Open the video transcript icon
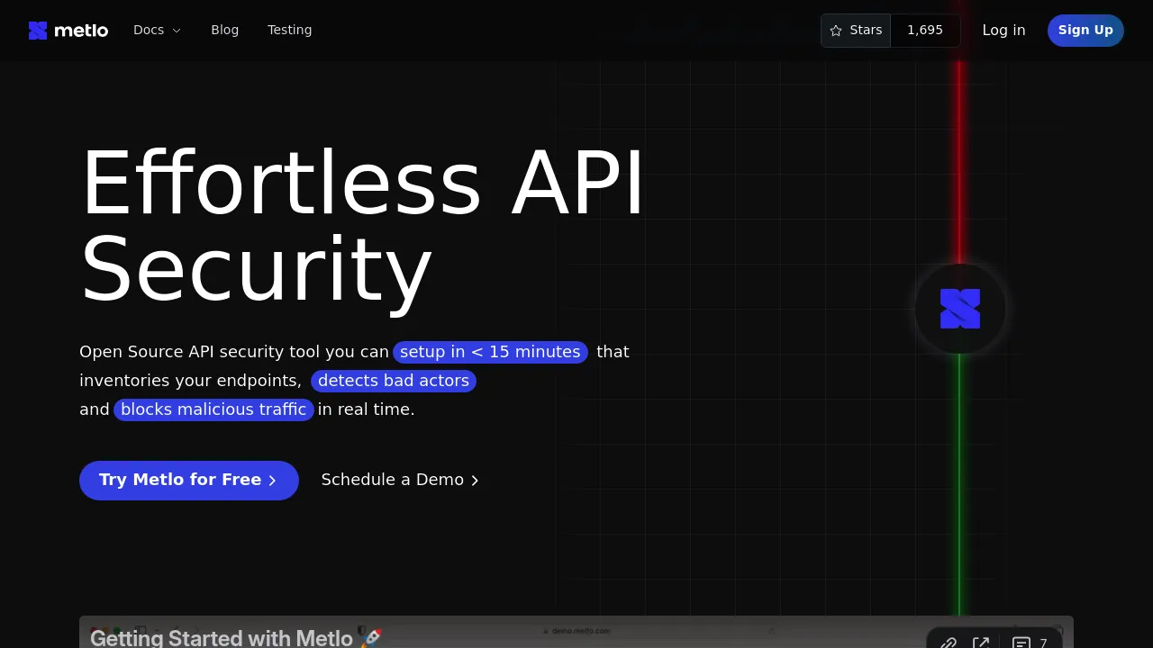This screenshot has height=648, width=1153. (1021, 643)
